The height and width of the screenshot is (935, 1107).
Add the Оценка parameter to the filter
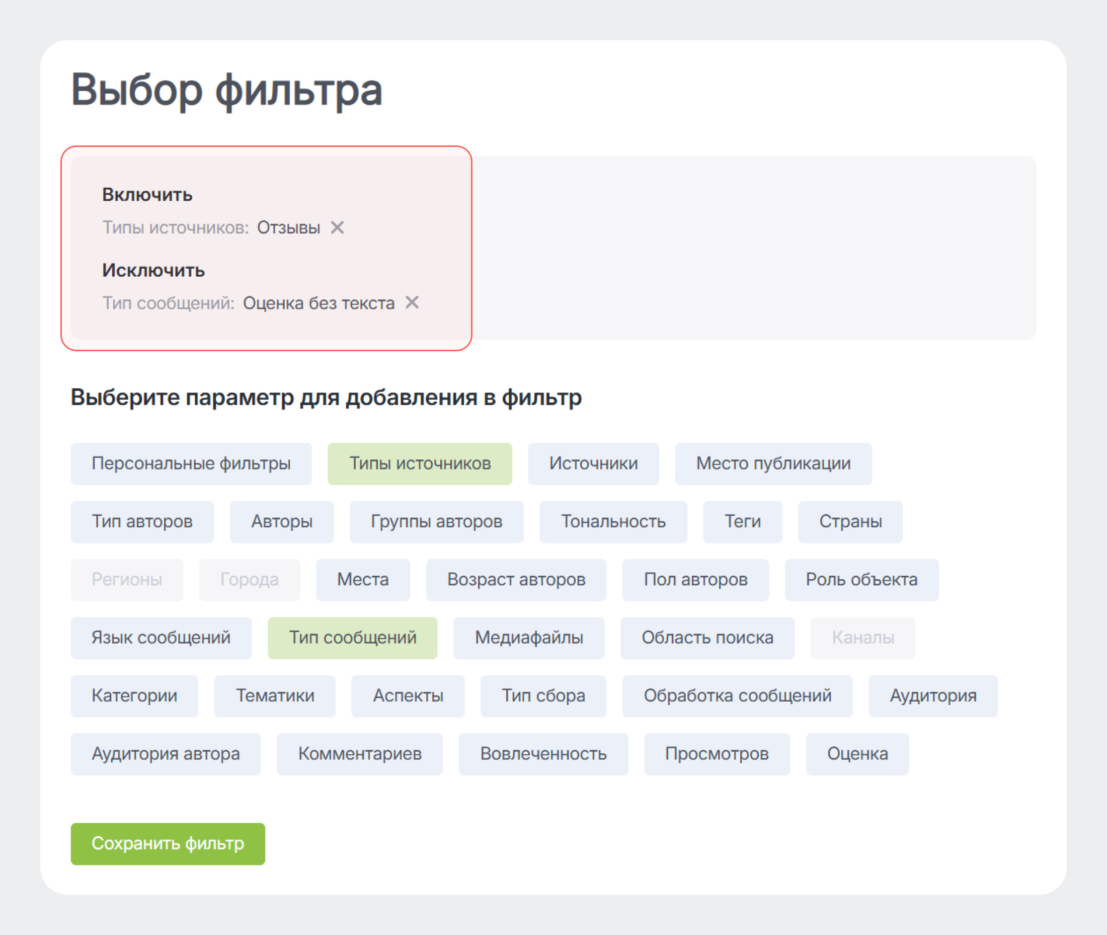(857, 754)
